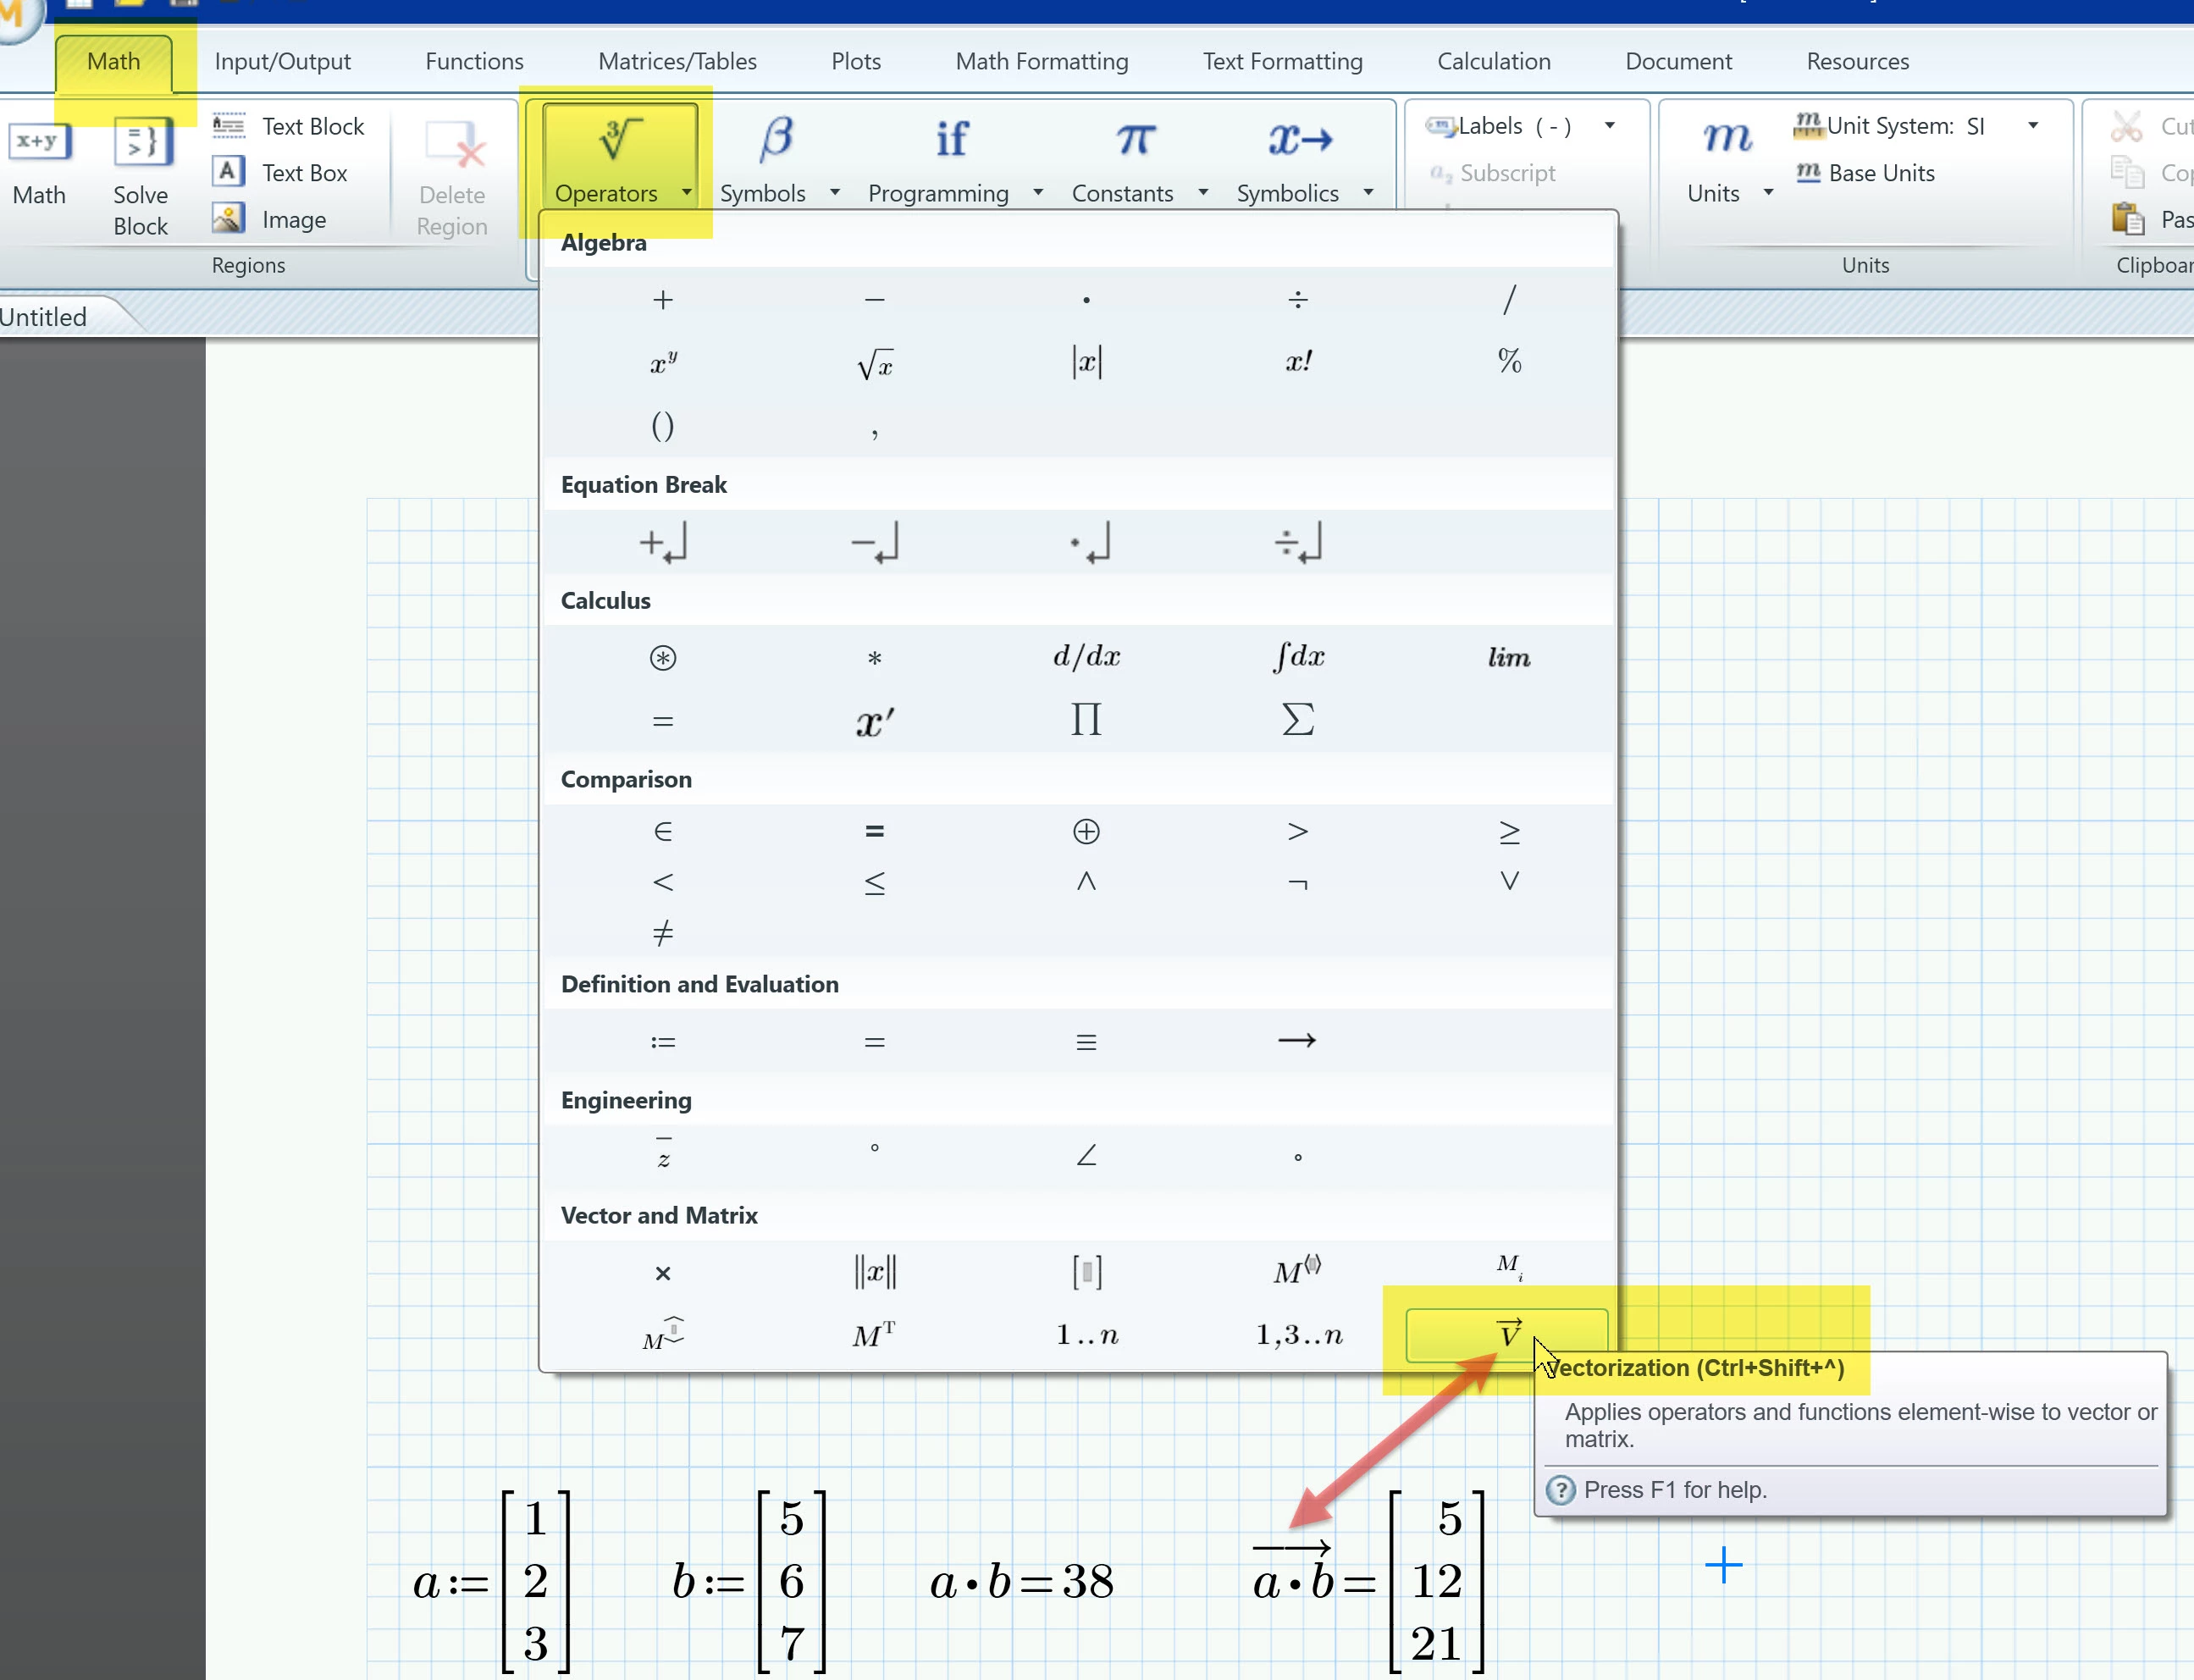The height and width of the screenshot is (1680, 2194).
Task: Insert the summation ∑ operator
Action: (x=1298, y=719)
